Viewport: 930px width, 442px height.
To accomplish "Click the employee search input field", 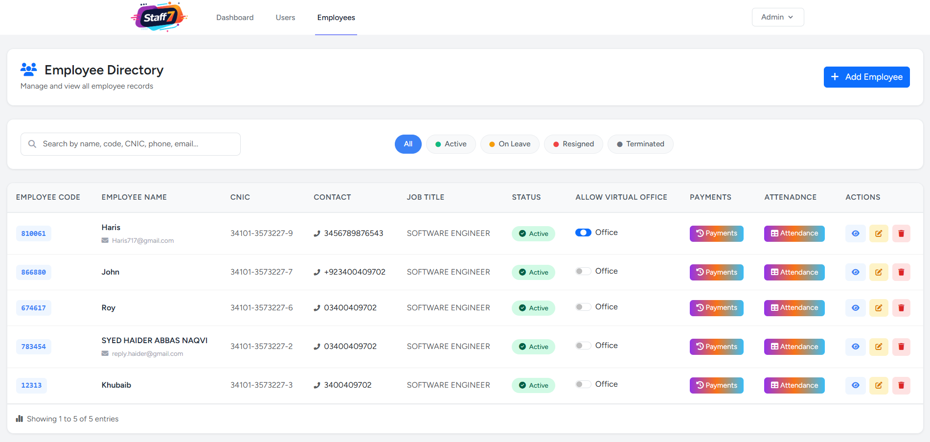I will coord(131,144).
